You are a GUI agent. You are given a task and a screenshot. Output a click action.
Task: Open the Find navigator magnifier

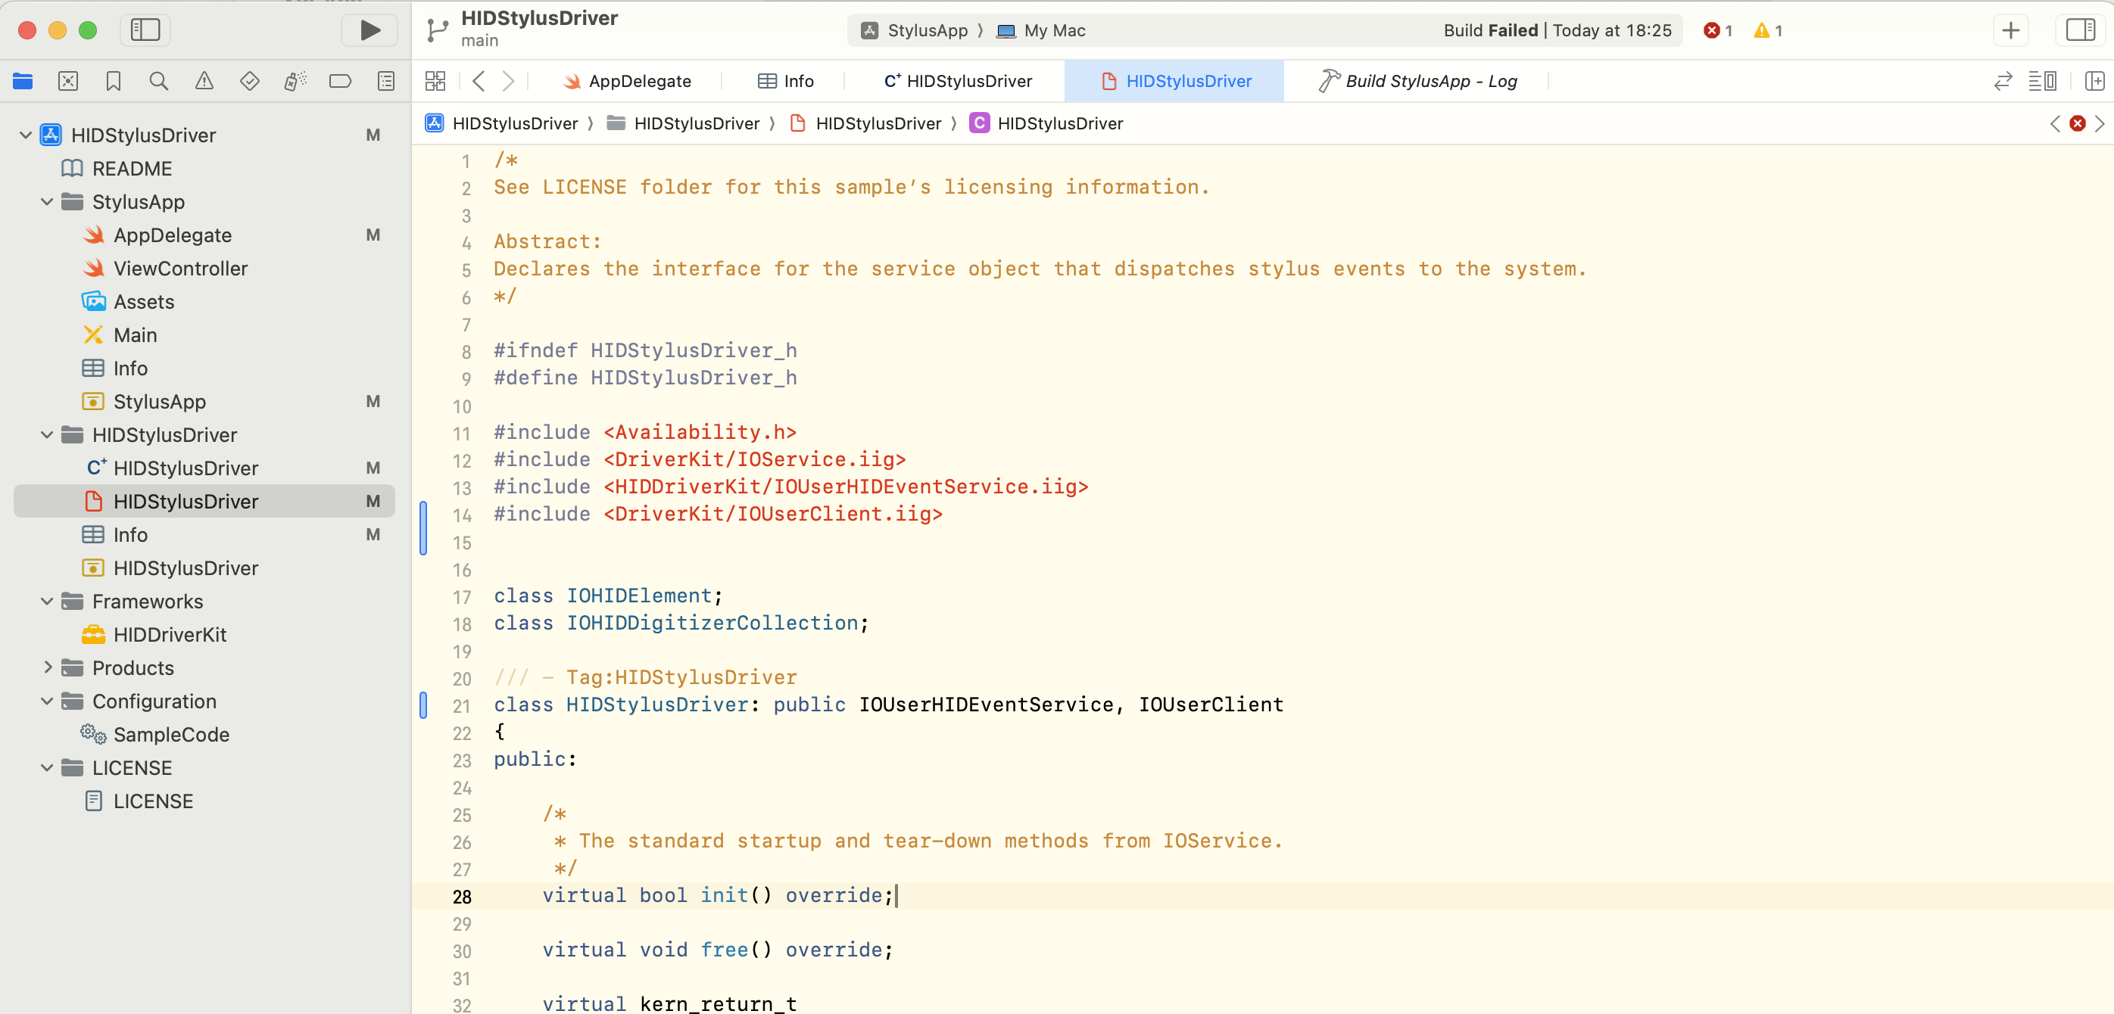click(x=158, y=80)
